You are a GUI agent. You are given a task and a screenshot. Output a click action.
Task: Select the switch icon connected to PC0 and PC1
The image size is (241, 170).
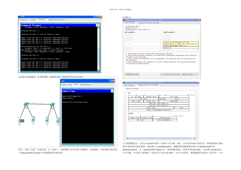pyautogui.click(x=26, y=104)
